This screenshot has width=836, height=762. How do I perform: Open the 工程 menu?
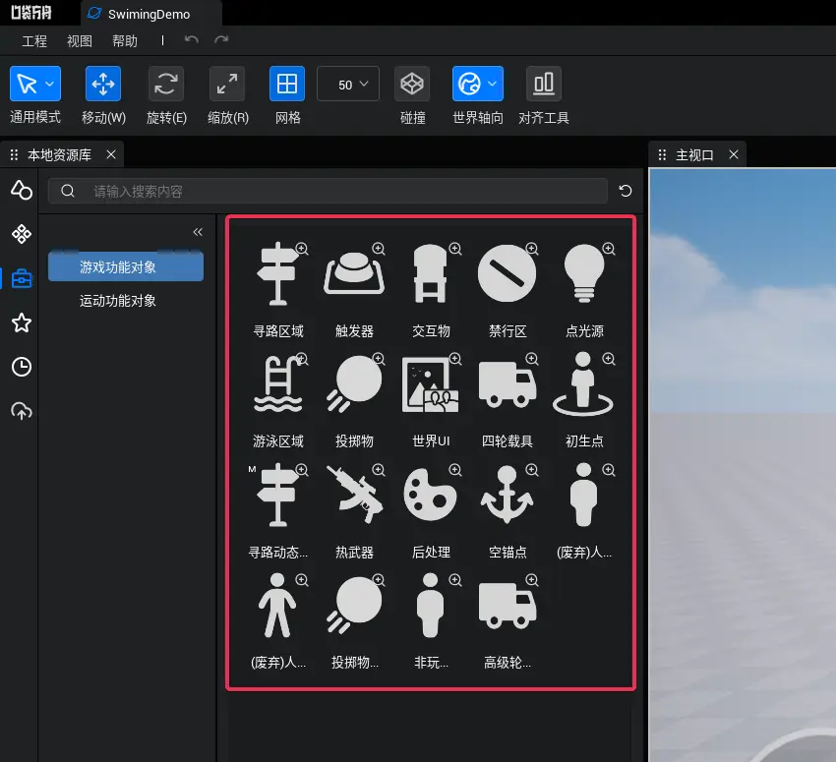click(x=34, y=41)
